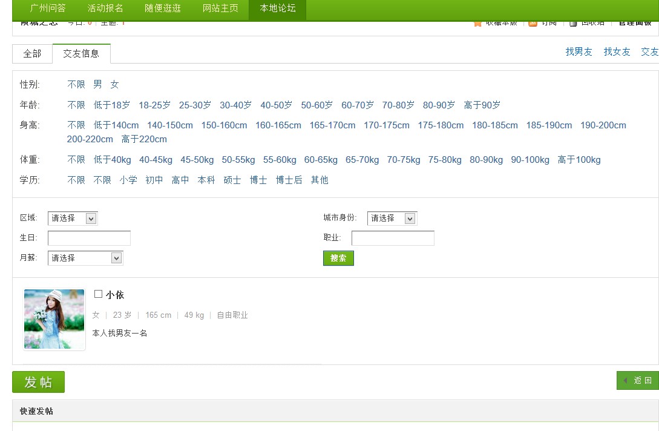Image resolution: width=659 pixels, height=431 pixels.
Task: Click the 职业 input field
Action: coord(393,238)
